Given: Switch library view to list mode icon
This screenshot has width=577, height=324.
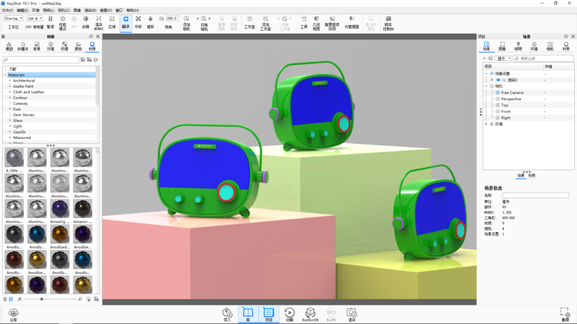Looking at the screenshot, I should click(5, 299).
